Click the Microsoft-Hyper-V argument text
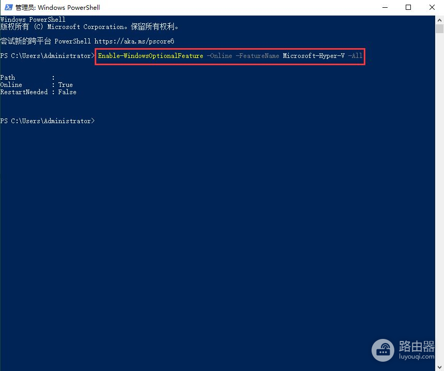 [x=314, y=56]
